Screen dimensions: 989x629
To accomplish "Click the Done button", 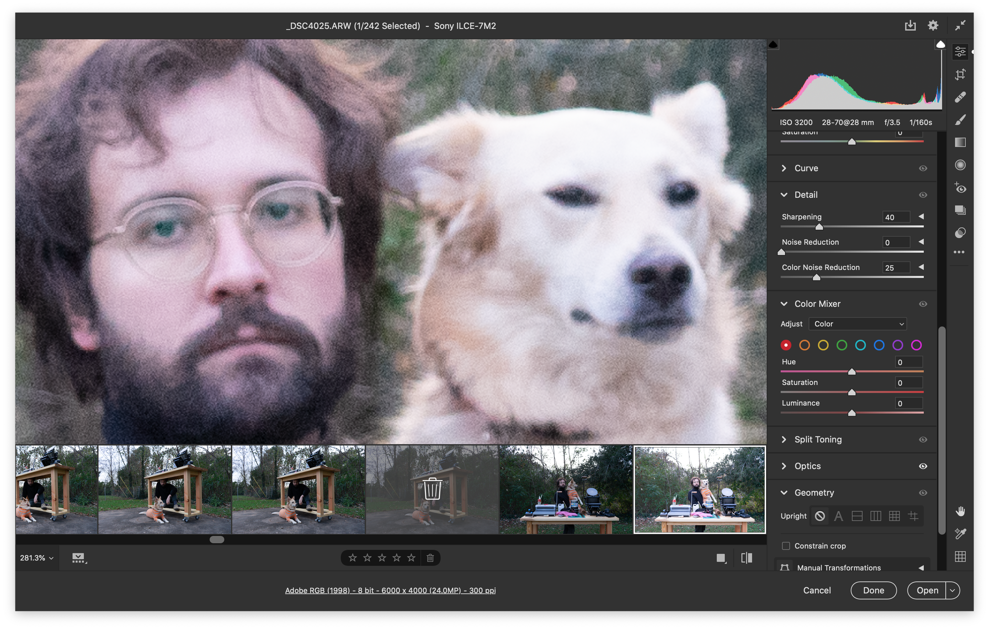I will click(873, 590).
